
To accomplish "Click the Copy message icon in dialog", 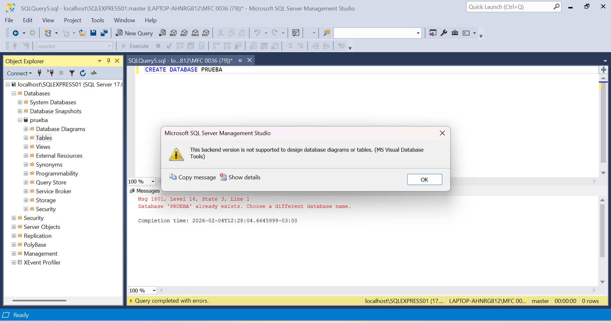I will coord(173,177).
